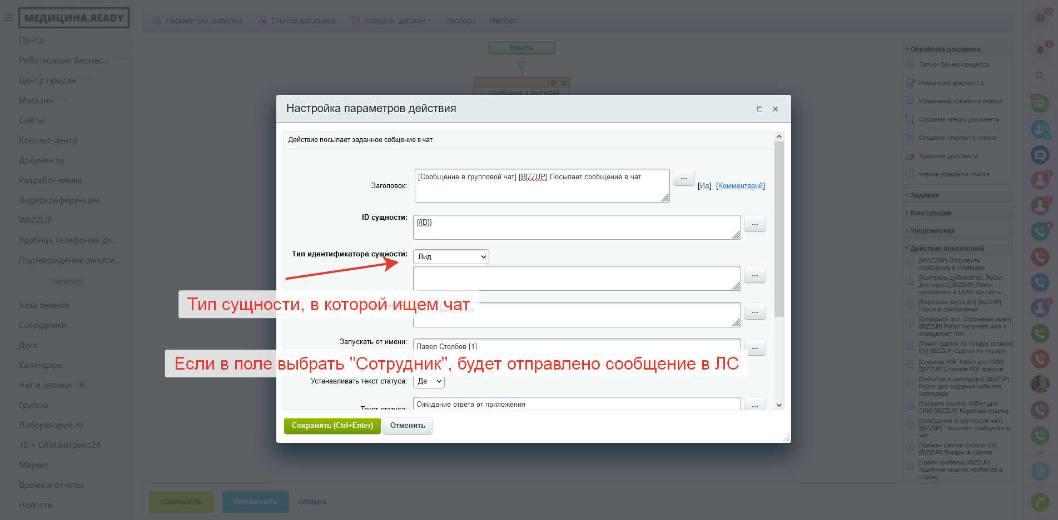Open Параметры шаблона in the top toolbar
The image size is (1058, 520).
point(203,21)
